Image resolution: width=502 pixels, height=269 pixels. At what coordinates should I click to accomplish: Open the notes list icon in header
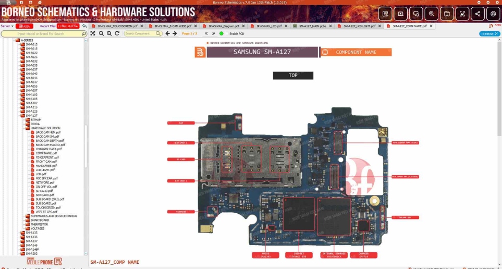(x=385, y=14)
